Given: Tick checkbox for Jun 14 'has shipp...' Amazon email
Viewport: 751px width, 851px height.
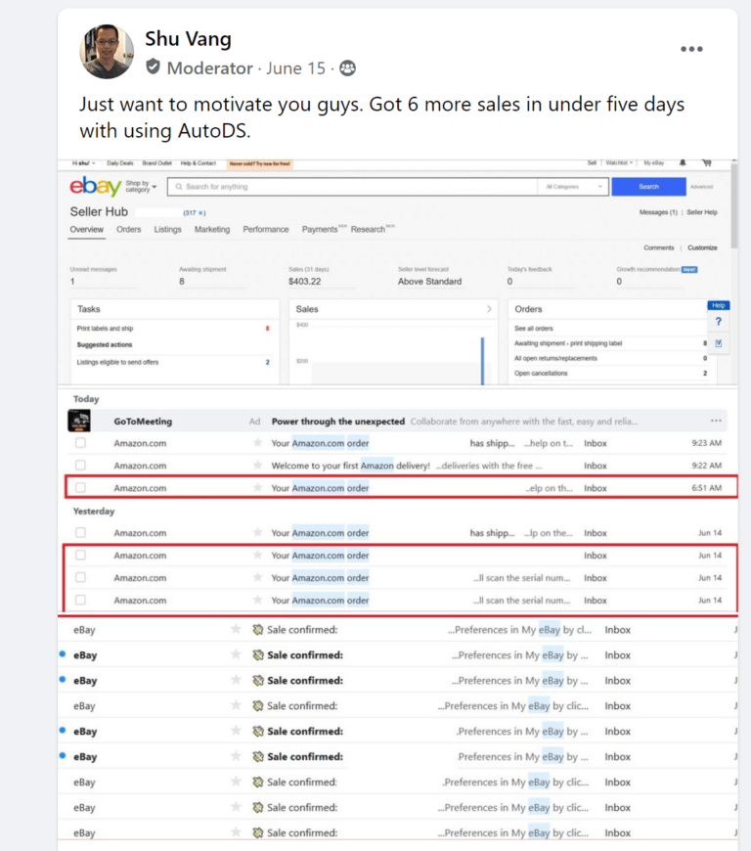Looking at the screenshot, I should (x=80, y=532).
